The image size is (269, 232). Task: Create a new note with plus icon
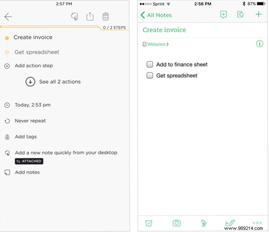click(x=258, y=14)
